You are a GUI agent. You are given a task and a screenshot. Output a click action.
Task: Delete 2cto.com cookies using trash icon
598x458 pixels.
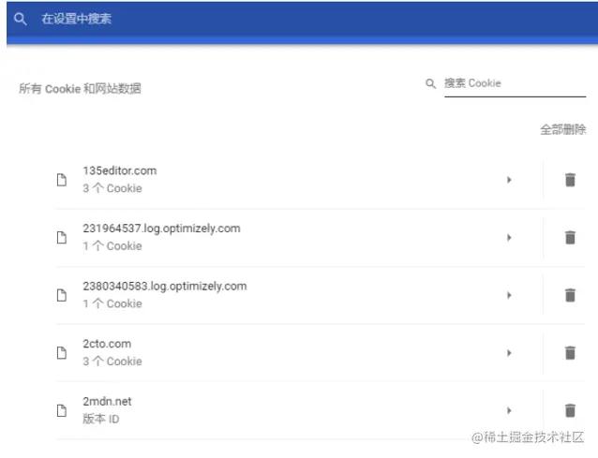click(x=570, y=353)
